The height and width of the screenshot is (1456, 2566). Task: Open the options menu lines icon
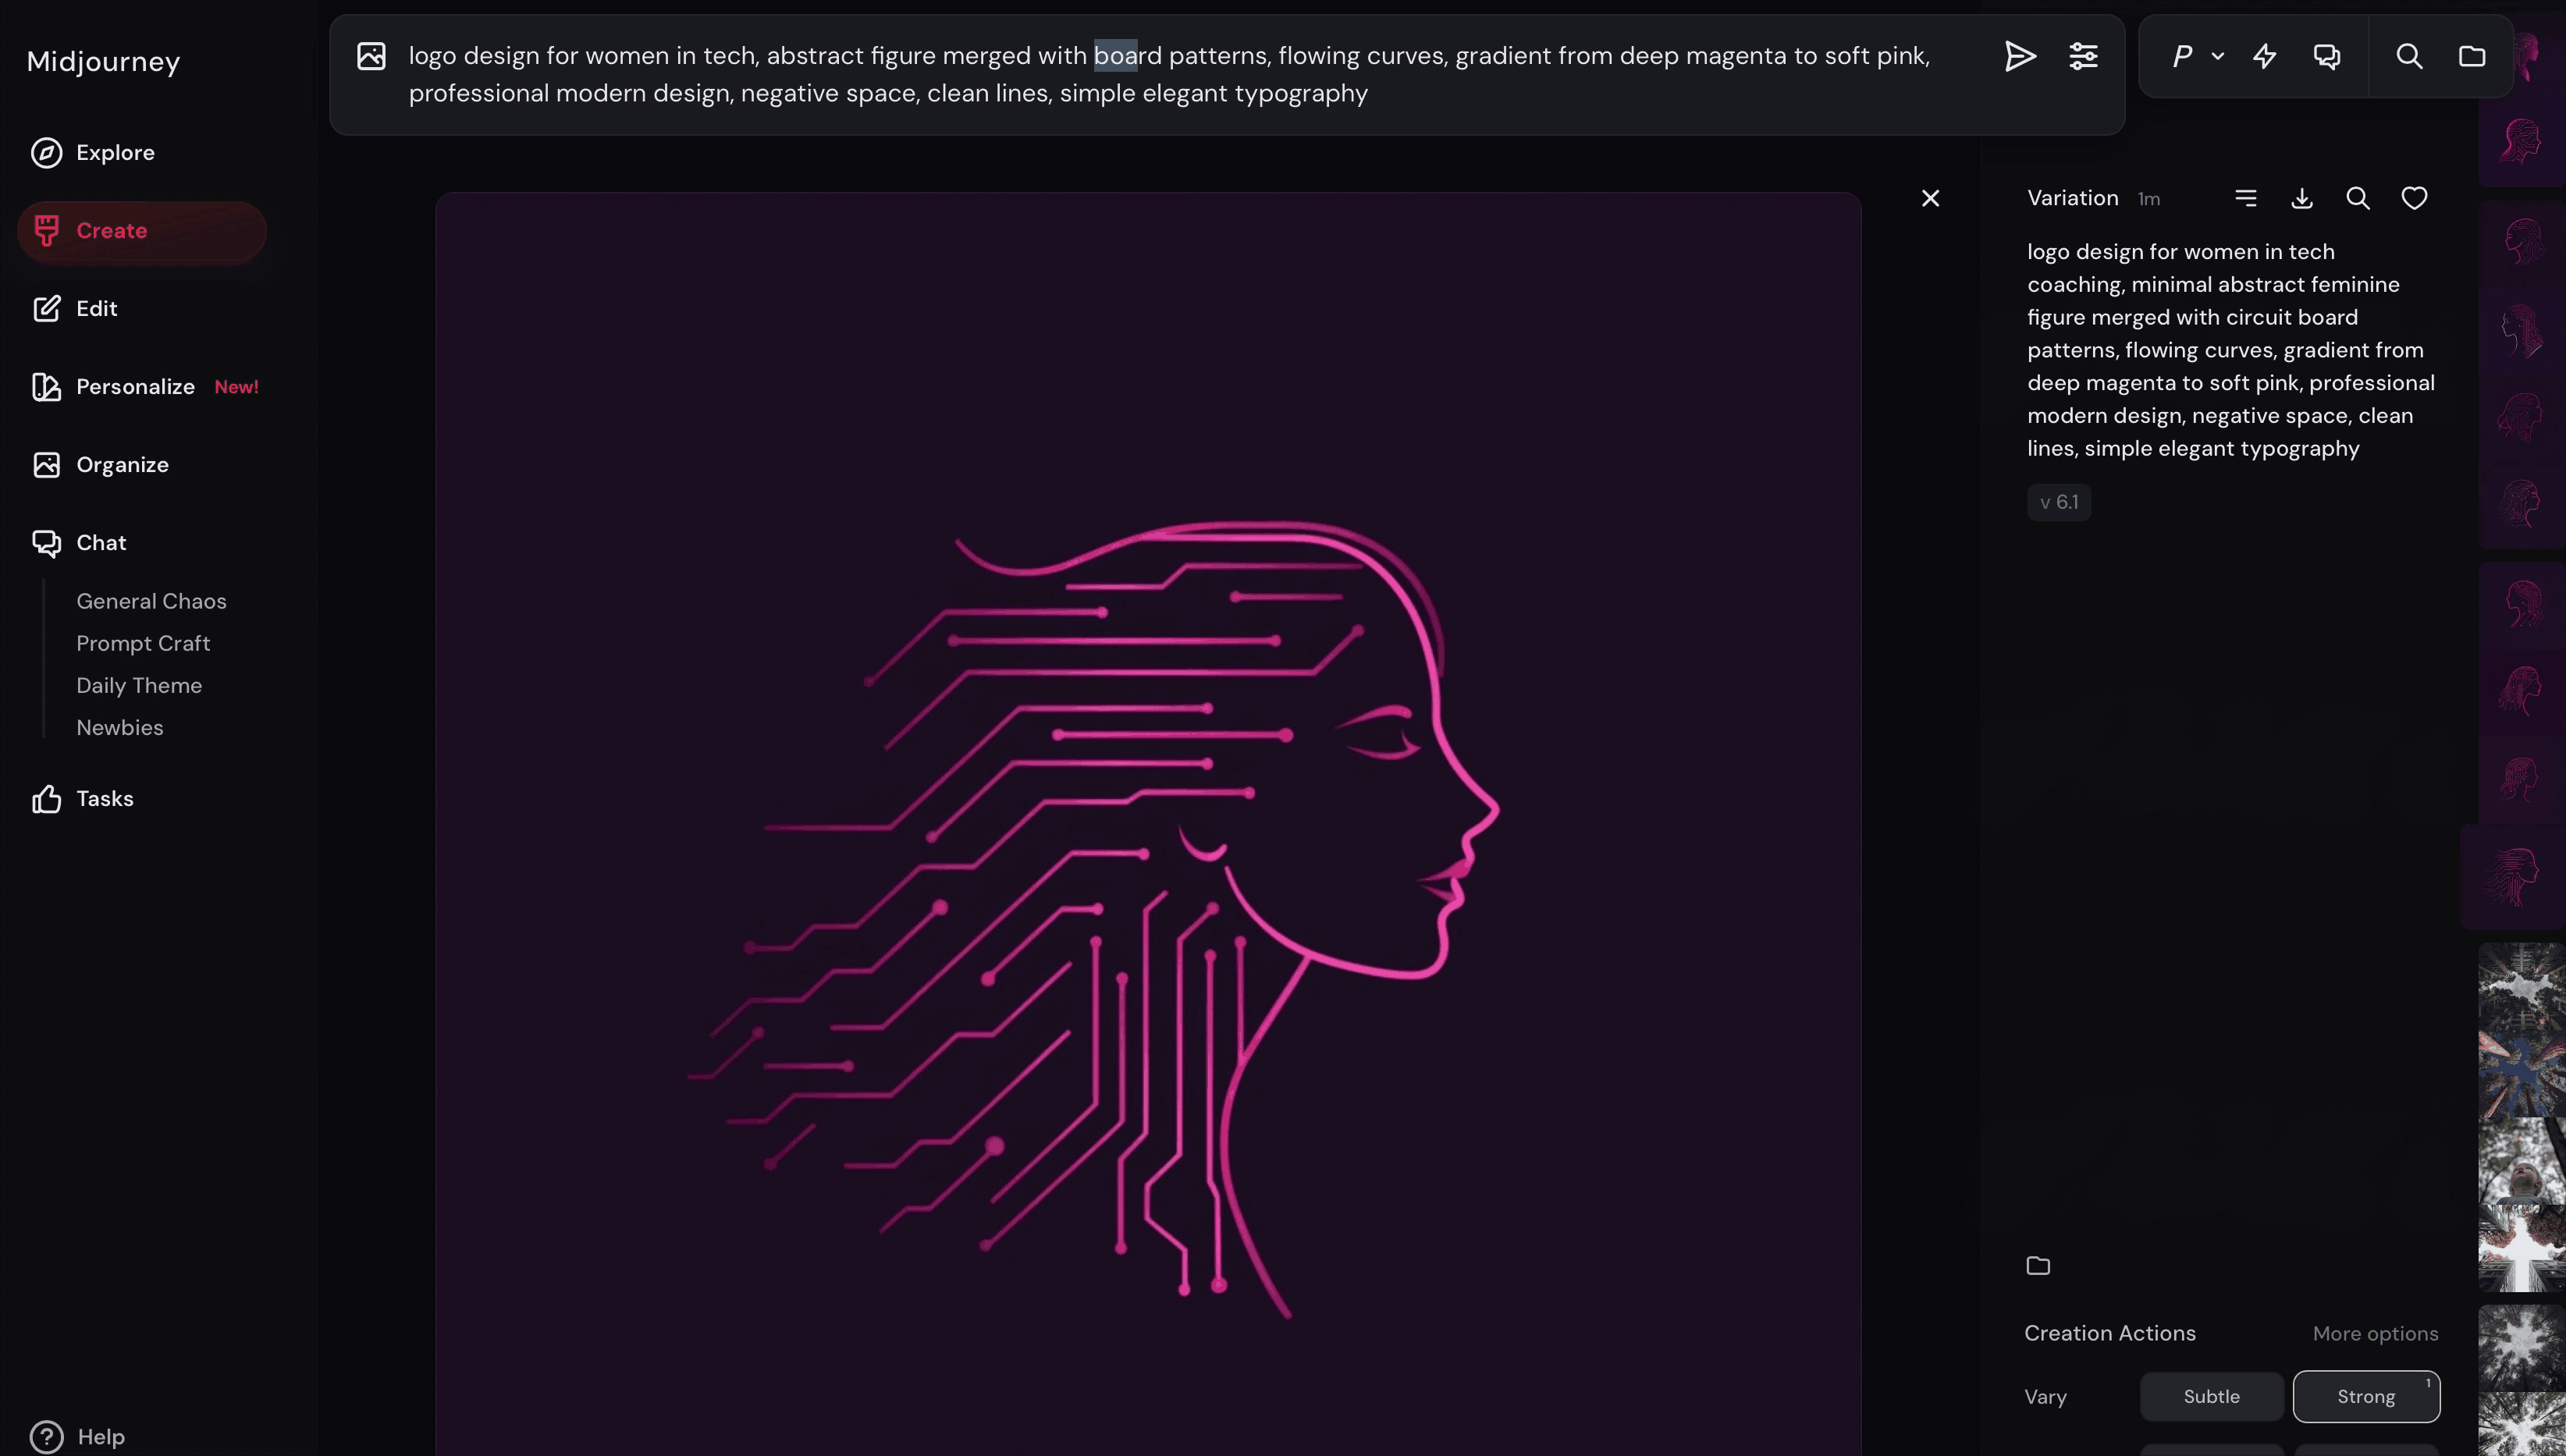[2246, 198]
